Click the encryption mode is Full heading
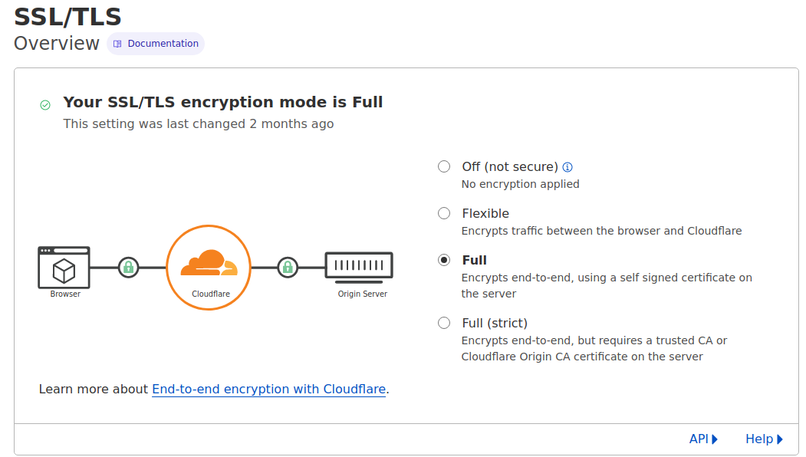 223,102
